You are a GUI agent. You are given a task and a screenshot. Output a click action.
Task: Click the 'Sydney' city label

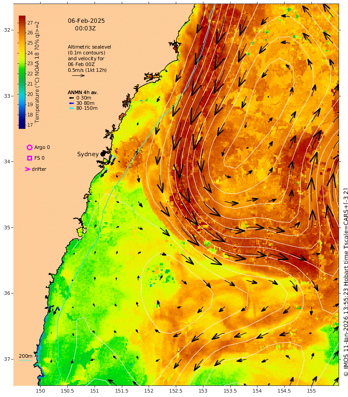(x=88, y=154)
